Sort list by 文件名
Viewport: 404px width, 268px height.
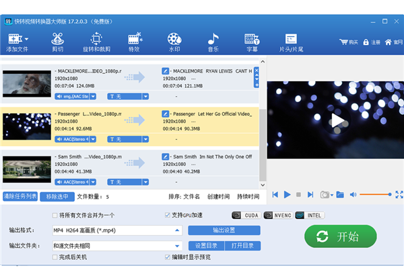(191, 197)
